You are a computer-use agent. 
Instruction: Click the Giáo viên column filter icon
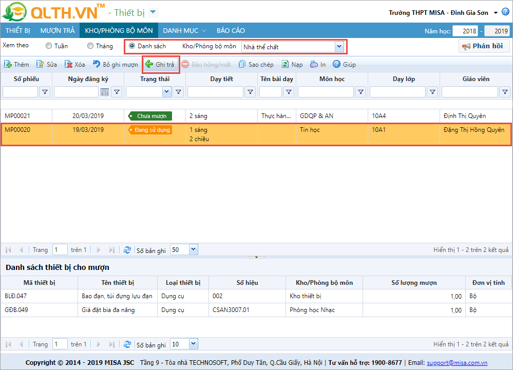click(505, 92)
